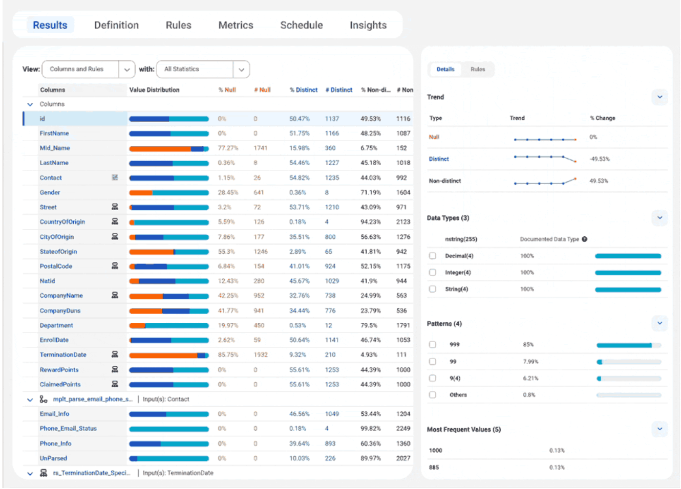Collapse the Trend section chevron

659,97
